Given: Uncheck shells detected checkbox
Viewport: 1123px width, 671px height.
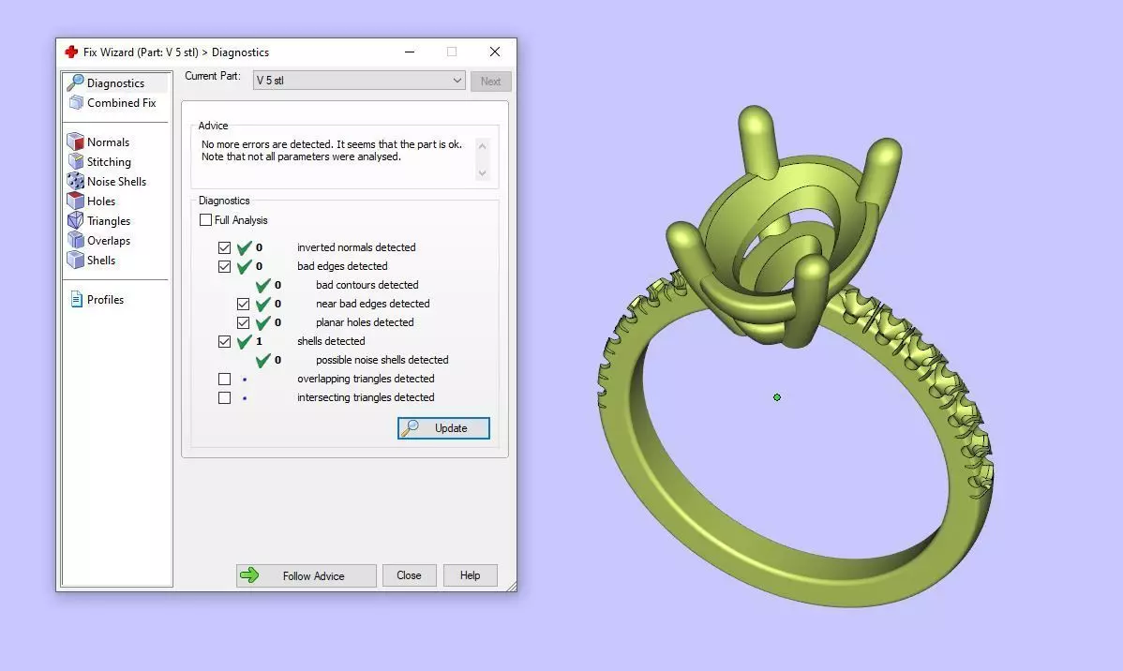Looking at the screenshot, I should [x=224, y=341].
